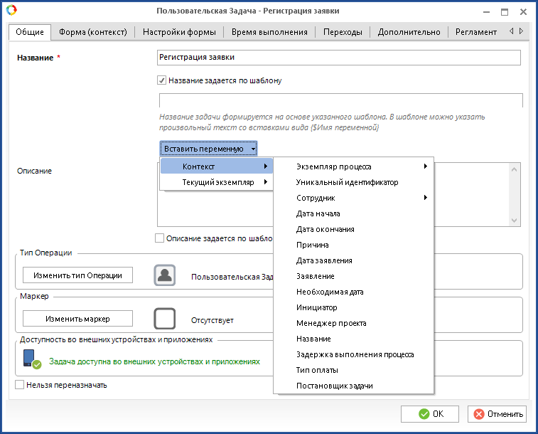The width and height of the screenshot is (538, 434).
Task: Open 'Вставить переменную' dropdown button
Action: [x=208, y=149]
